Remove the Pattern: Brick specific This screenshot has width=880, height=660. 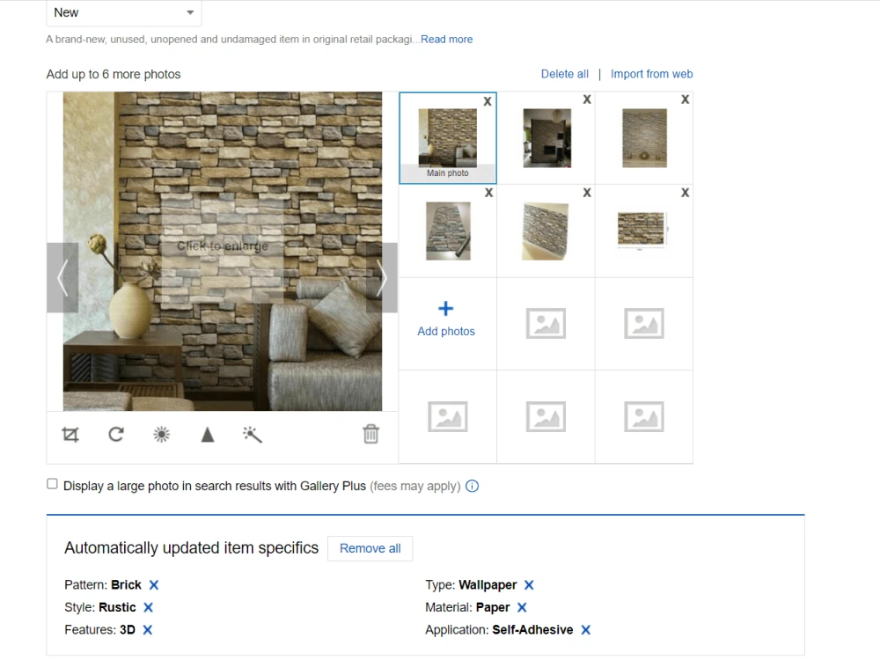[x=154, y=585]
